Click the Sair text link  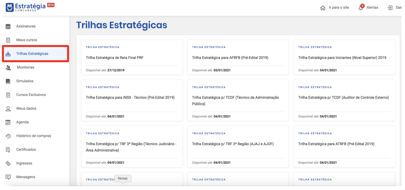[x=399, y=8]
